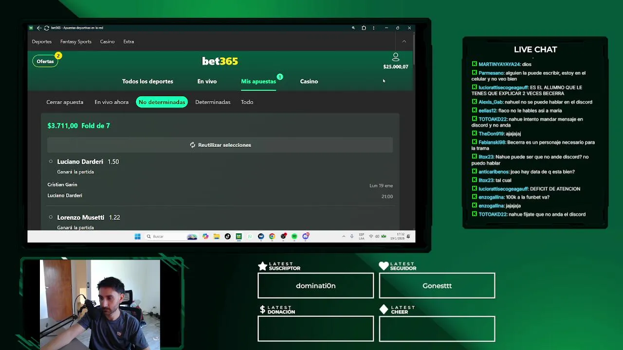Open Spotify from the taskbar
Viewport: 623px width, 350px height.
pos(294,236)
